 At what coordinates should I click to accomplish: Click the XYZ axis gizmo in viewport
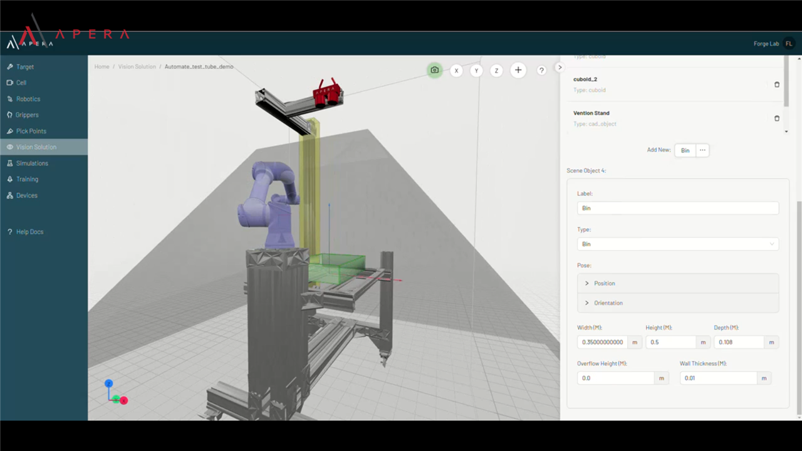click(x=115, y=393)
